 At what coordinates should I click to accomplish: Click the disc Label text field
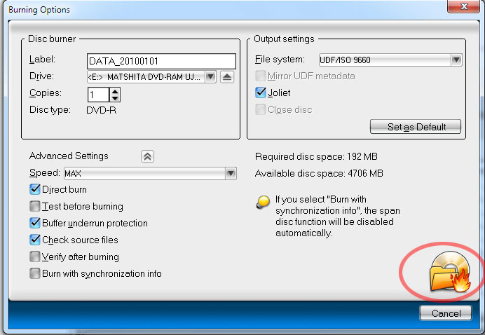161,61
